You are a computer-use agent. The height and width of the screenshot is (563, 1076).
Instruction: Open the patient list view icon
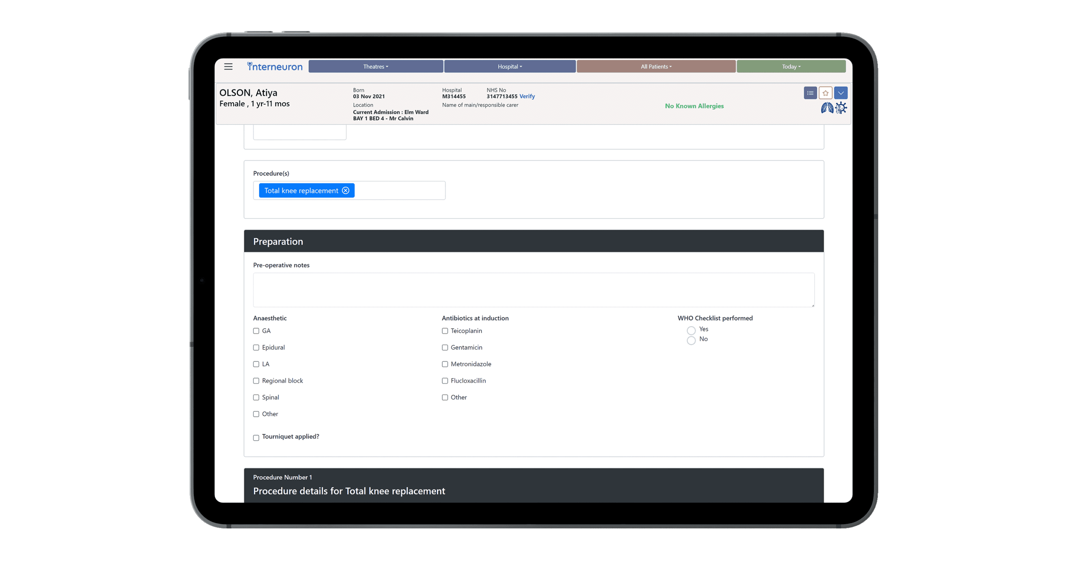tap(810, 93)
